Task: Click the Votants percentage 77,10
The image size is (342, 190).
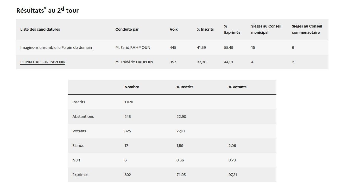Action: point(181,131)
